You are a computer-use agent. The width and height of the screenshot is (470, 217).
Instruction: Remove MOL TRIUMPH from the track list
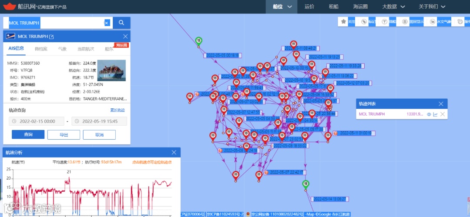[443, 114]
